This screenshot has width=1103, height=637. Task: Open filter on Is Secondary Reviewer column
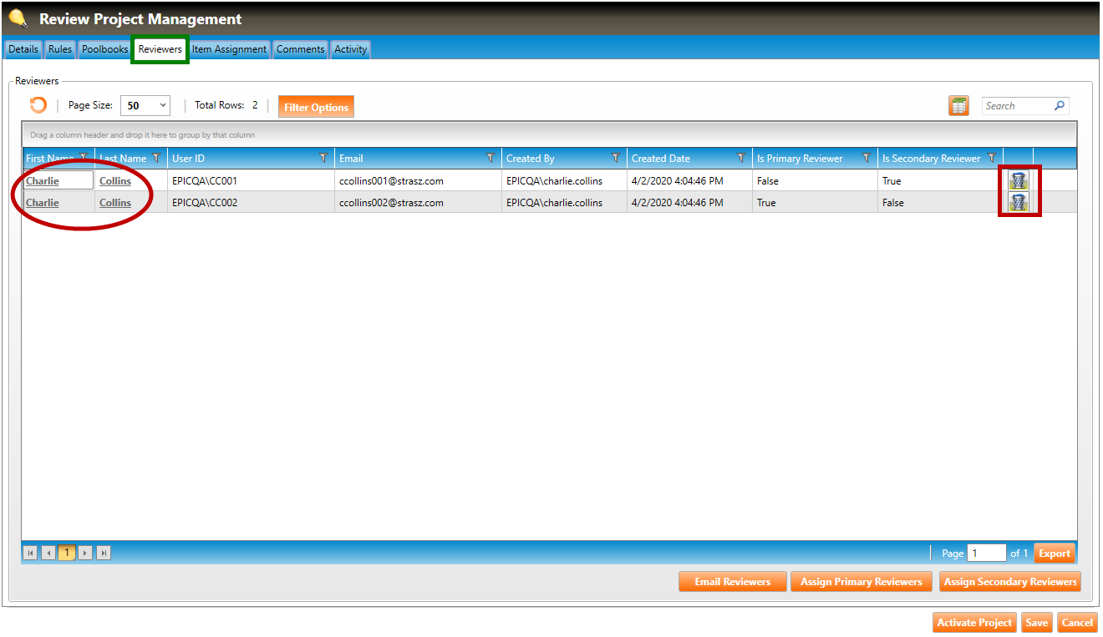(x=992, y=159)
